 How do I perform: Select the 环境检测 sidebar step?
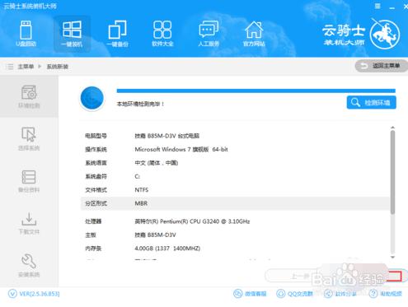(x=29, y=97)
